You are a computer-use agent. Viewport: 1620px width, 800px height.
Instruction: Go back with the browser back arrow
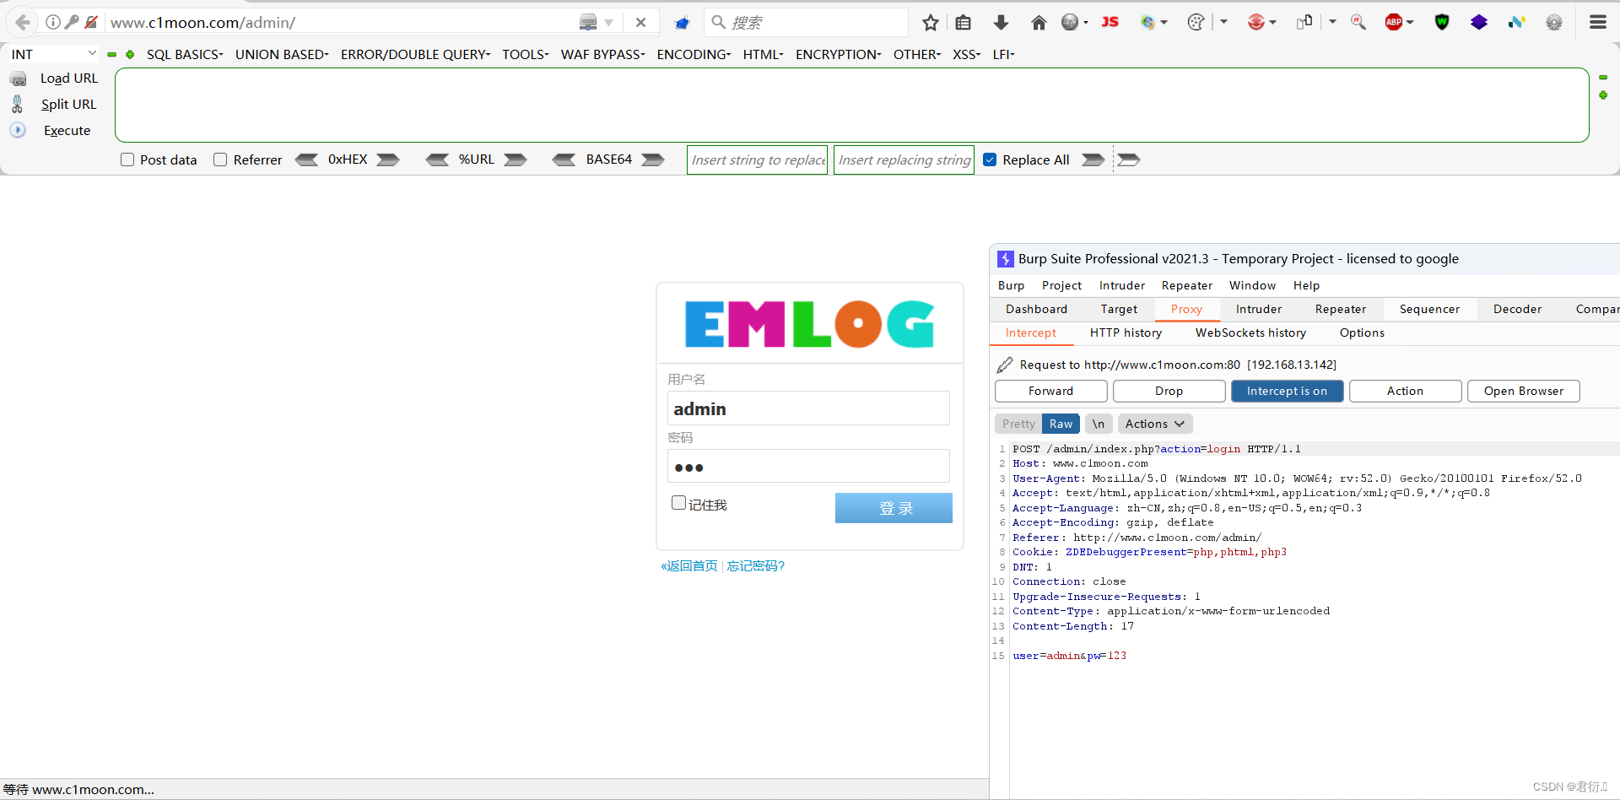coord(23,22)
